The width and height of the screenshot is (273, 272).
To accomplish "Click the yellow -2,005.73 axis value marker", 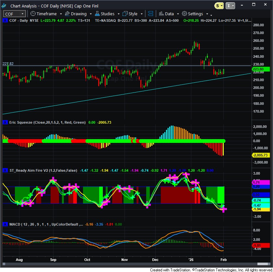I will (260, 155).
